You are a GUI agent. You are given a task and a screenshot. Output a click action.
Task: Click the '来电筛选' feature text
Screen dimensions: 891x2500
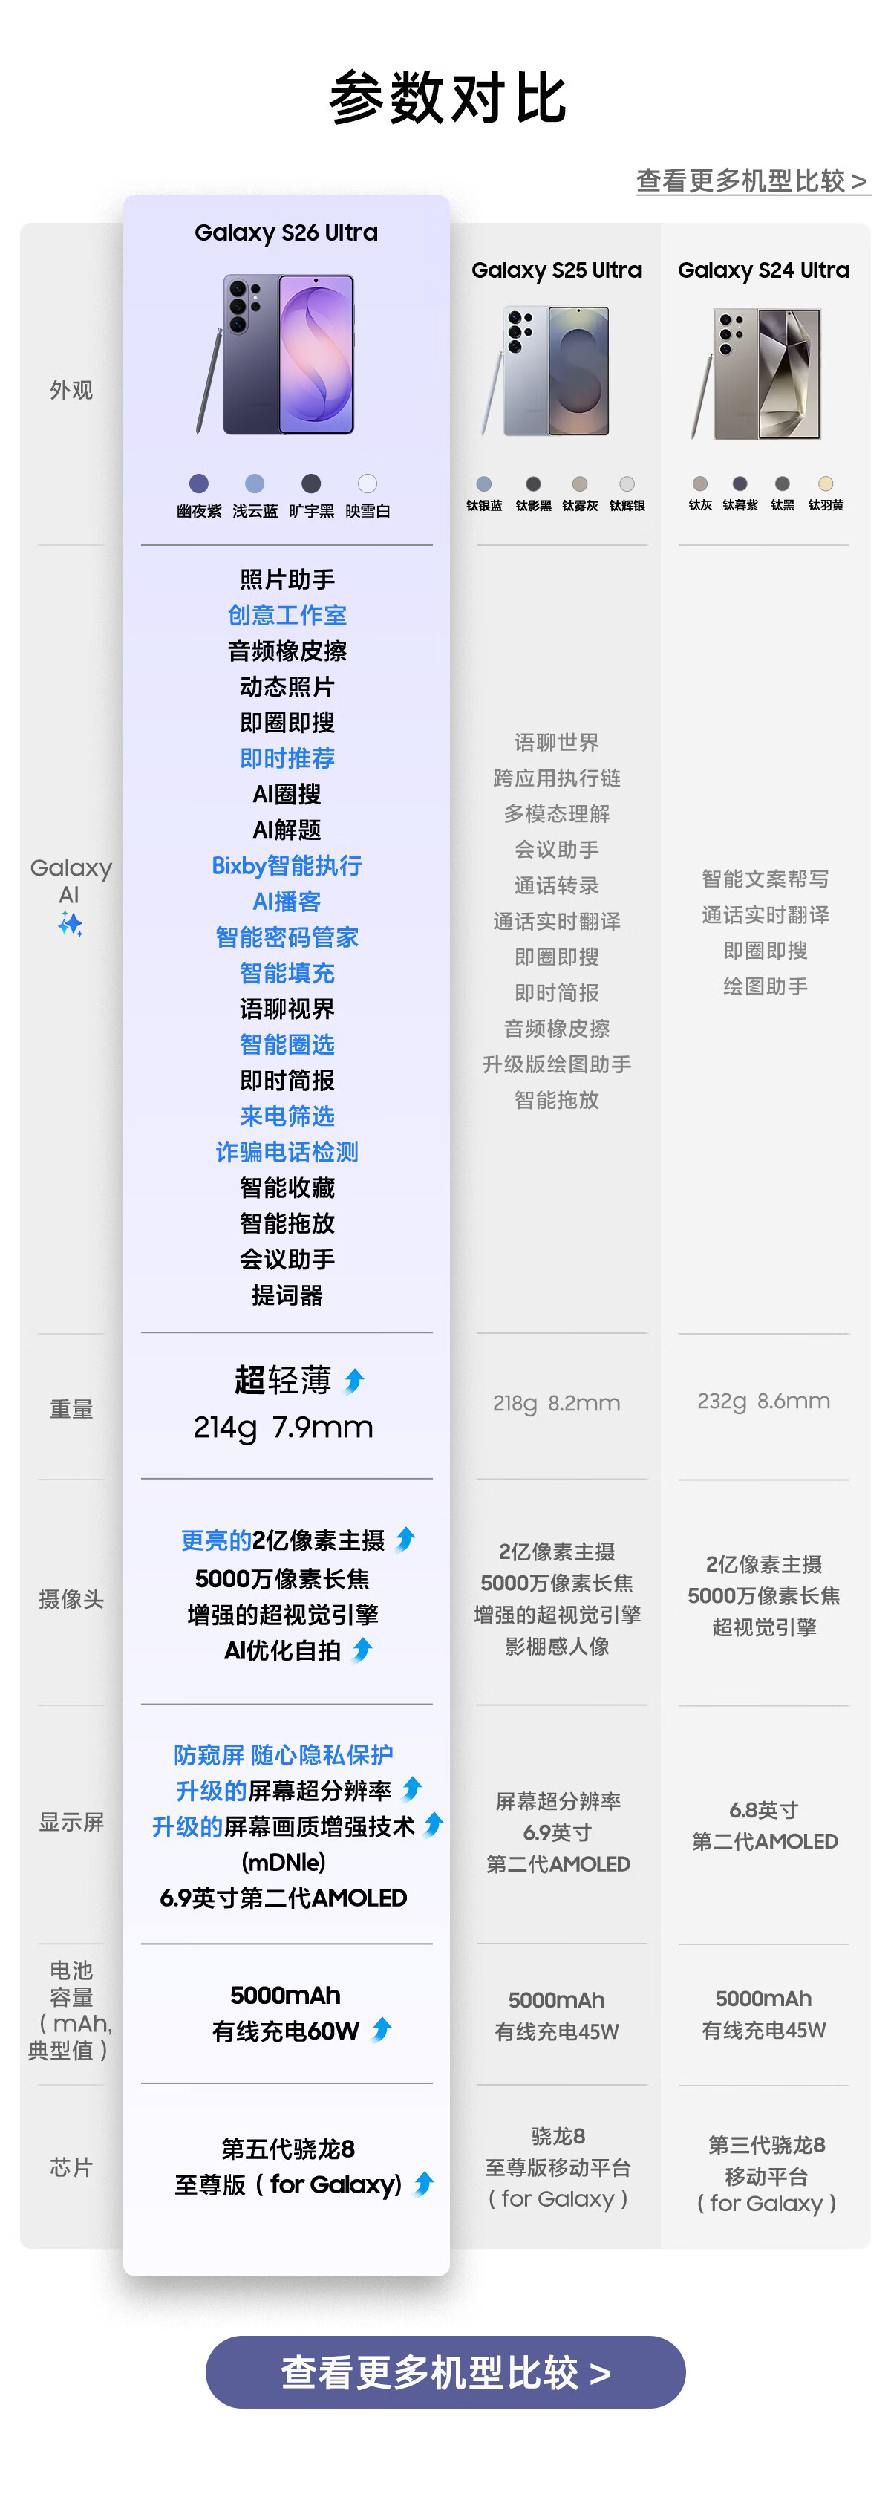(x=287, y=1116)
